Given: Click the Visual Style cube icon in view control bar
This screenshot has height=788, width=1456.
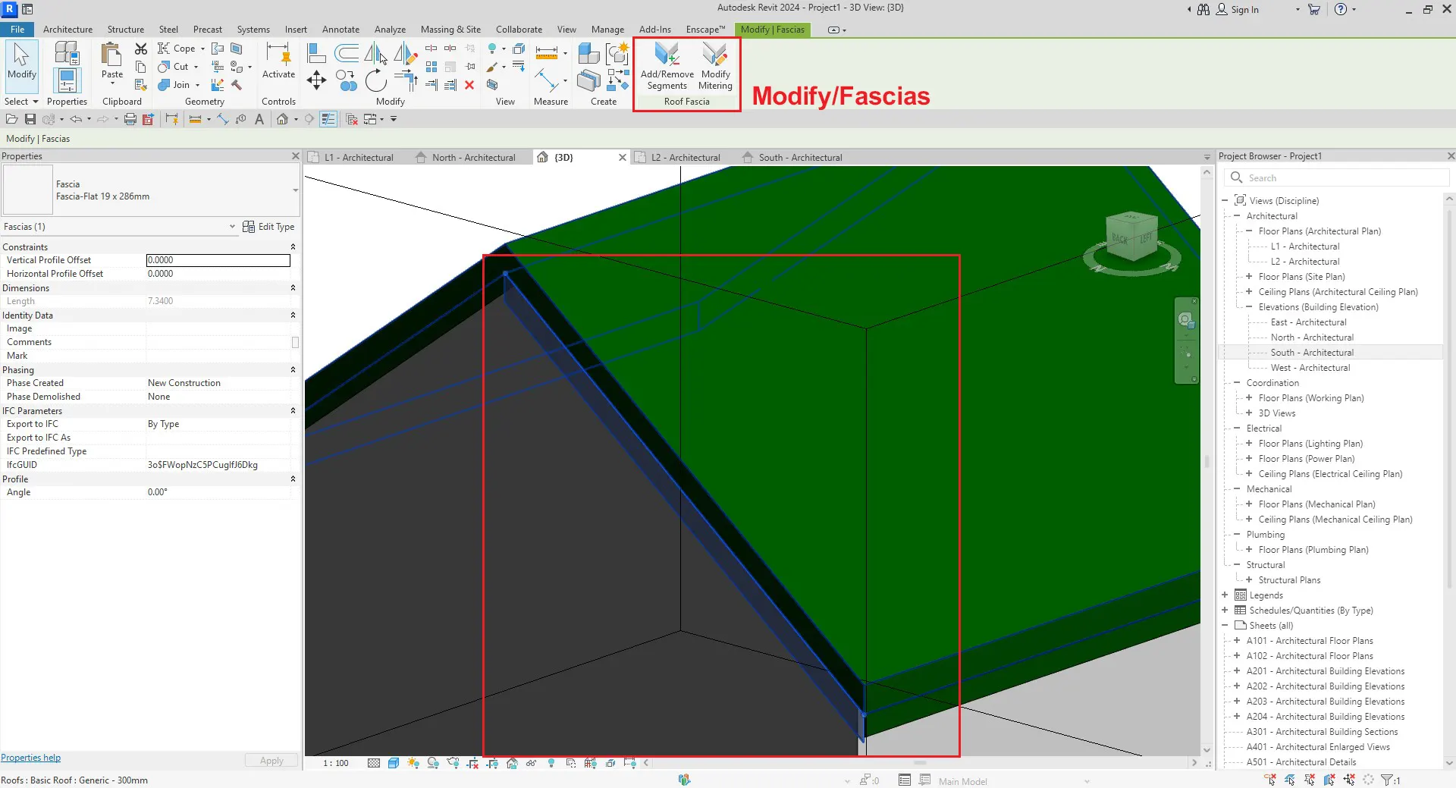Looking at the screenshot, I should (x=394, y=763).
